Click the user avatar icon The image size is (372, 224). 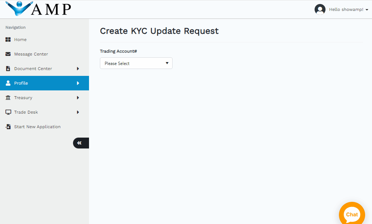[320, 9]
